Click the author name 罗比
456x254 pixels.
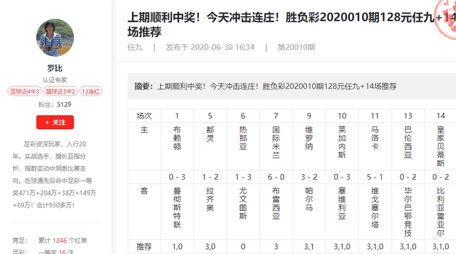tap(55, 68)
